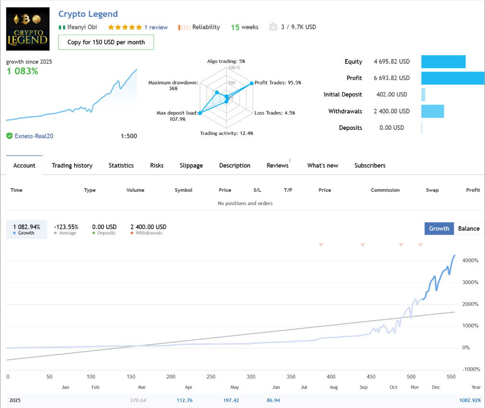Open the Statistics tab
Image resolution: width=485 pixels, height=408 pixels.
pyautogui.click(x=121, y=166)
